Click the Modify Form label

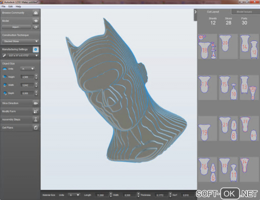[x=9, y=111]
